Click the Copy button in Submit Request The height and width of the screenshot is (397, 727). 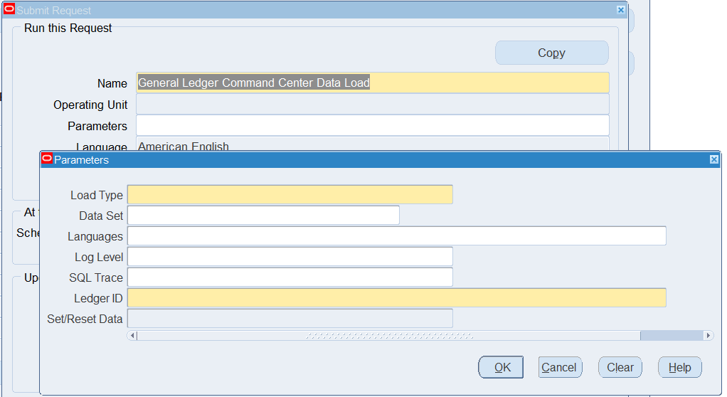552,53
